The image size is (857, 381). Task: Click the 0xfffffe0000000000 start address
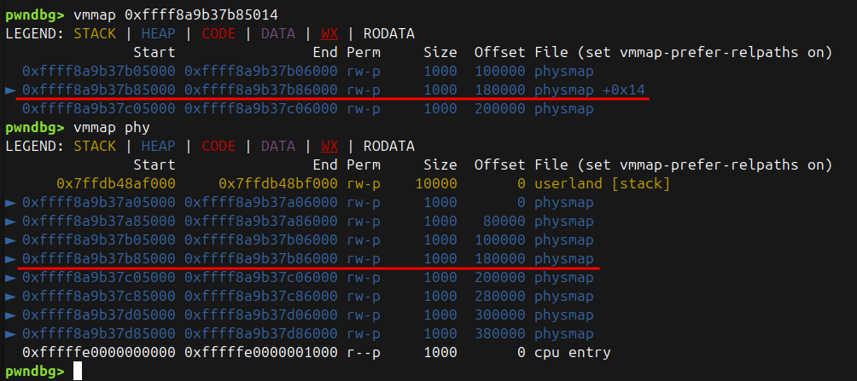click(x=99, y=353)
